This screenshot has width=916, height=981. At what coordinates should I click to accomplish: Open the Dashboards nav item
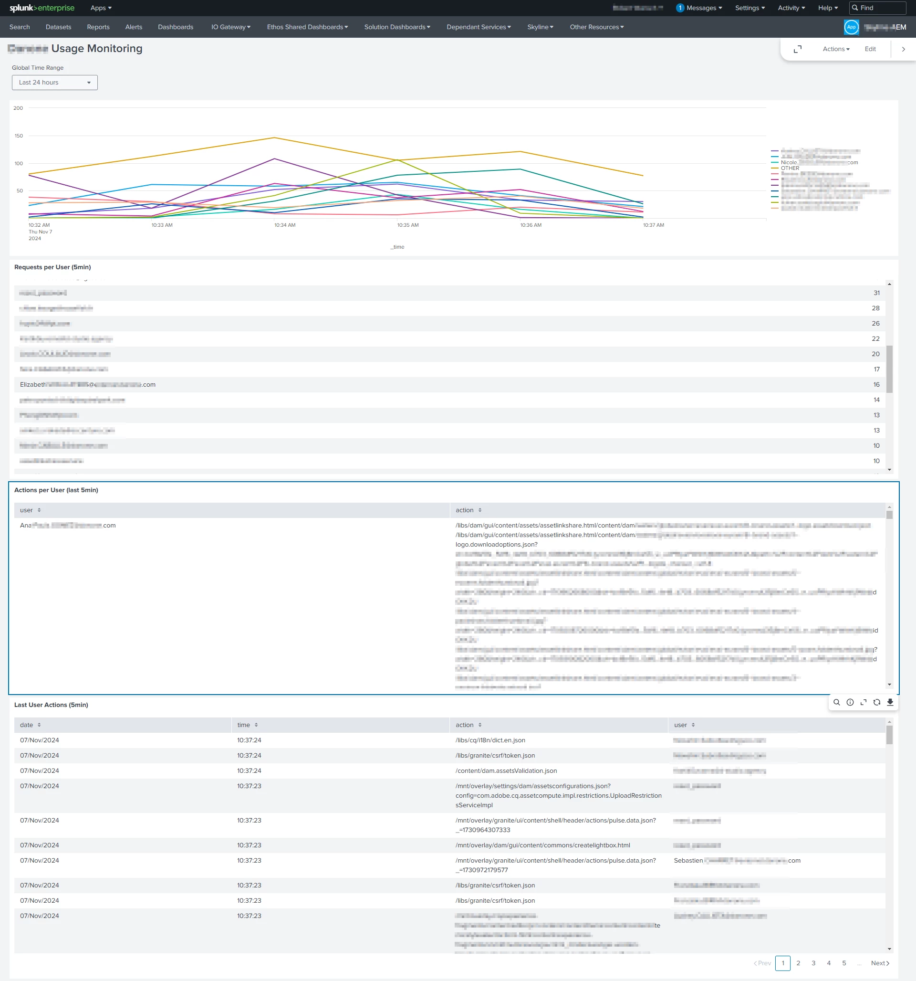click(176, 27)
